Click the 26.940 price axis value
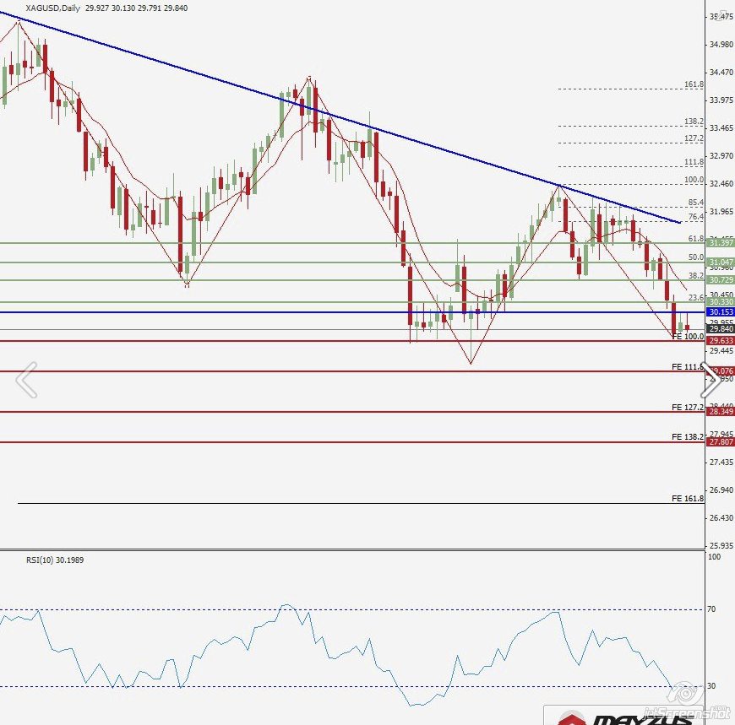 tap(721, 490)
